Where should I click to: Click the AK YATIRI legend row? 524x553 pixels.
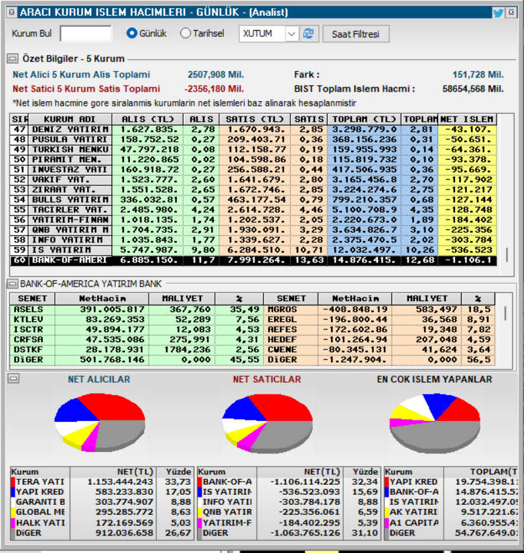(451, 512)
